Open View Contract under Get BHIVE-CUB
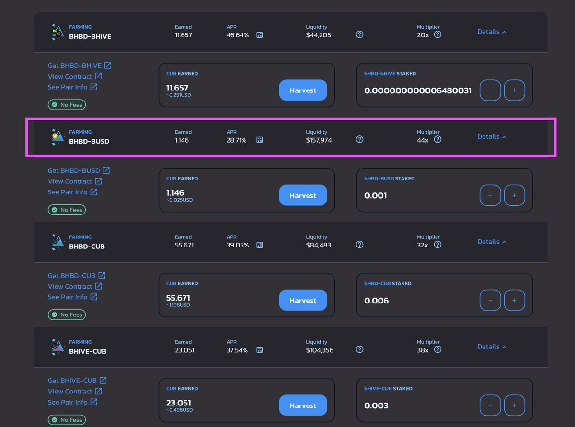 coord(75,391)
